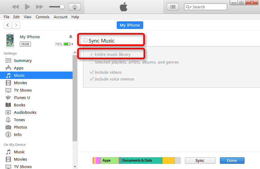The image size is (260, 169).
Task: Select the Apps icon in sidebar
Action: click(x=8, y=68)
